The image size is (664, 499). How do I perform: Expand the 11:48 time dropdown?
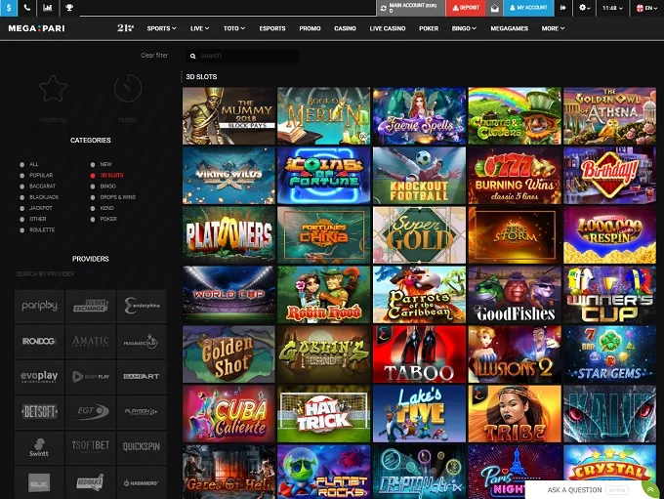click(612, 8)
